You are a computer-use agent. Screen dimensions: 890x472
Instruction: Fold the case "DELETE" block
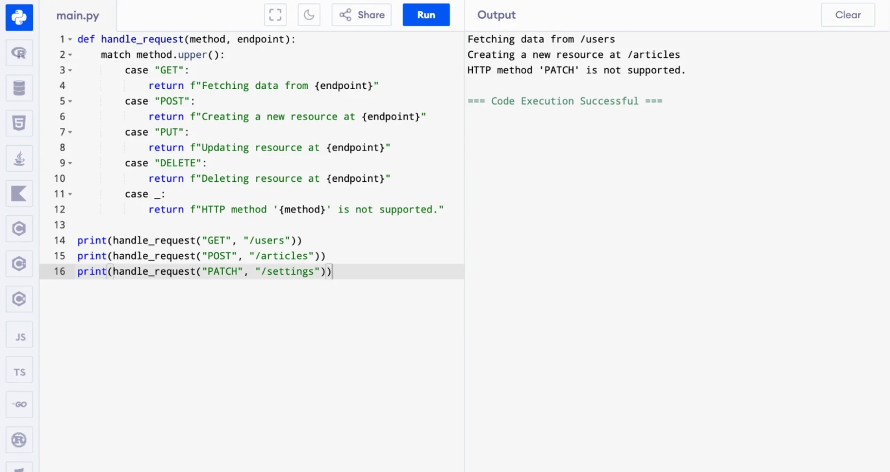[x=70, y=163]
